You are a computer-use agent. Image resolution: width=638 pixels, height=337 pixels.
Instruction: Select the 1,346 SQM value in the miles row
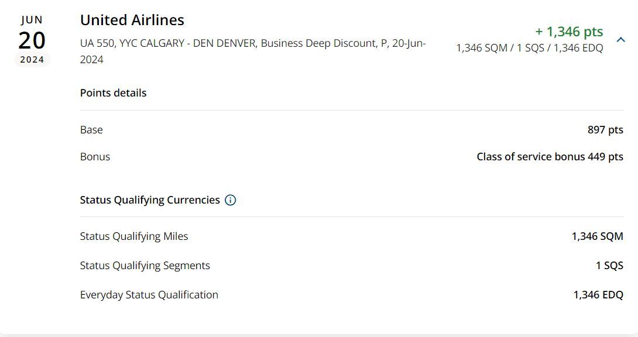pos(597,236)
